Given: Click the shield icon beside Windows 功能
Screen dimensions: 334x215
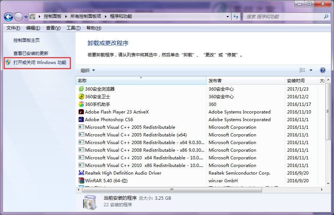Looking at the screenshot, I should pyautogui.click(x=8, y=62).
